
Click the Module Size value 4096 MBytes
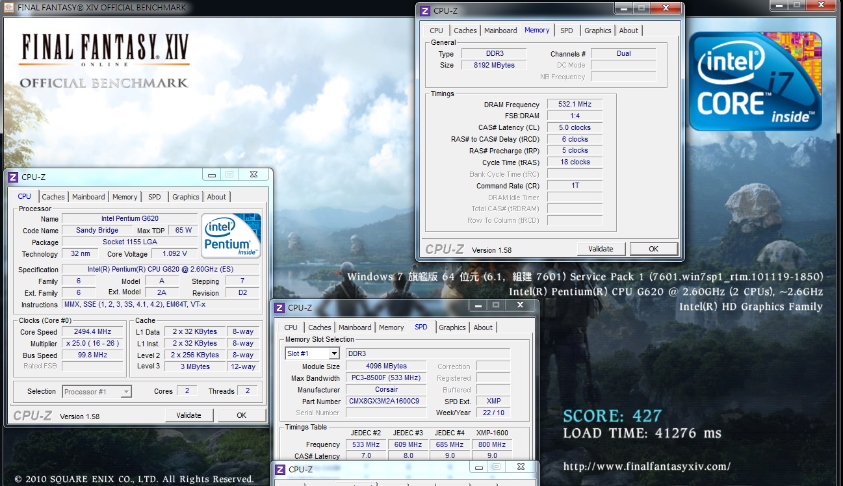tap(386, 366)
